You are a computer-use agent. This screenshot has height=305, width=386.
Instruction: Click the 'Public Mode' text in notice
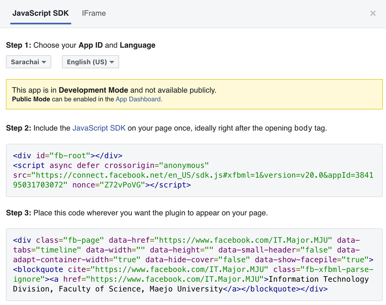click(31, 99)
